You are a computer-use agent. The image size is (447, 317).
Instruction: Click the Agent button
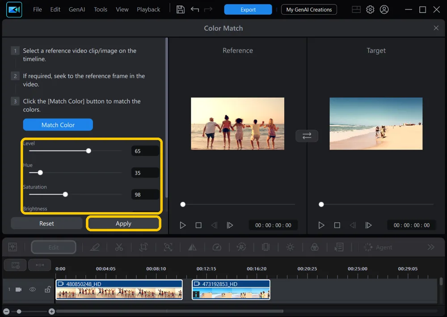pyautogui.click(x=378, y=247)
